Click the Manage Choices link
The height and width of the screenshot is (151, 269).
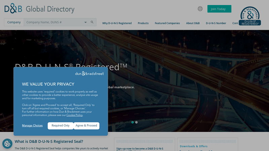[32, 125]
